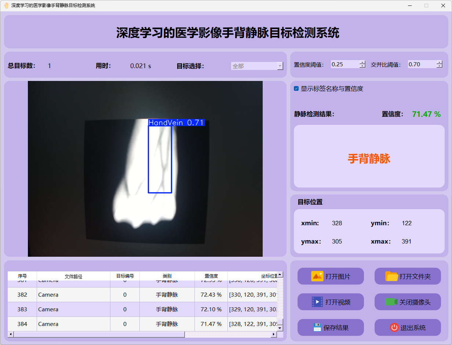452x345 pixels.
Task: Click the floppy disk icon on 保存结果
Action: [x=317, y=327]
